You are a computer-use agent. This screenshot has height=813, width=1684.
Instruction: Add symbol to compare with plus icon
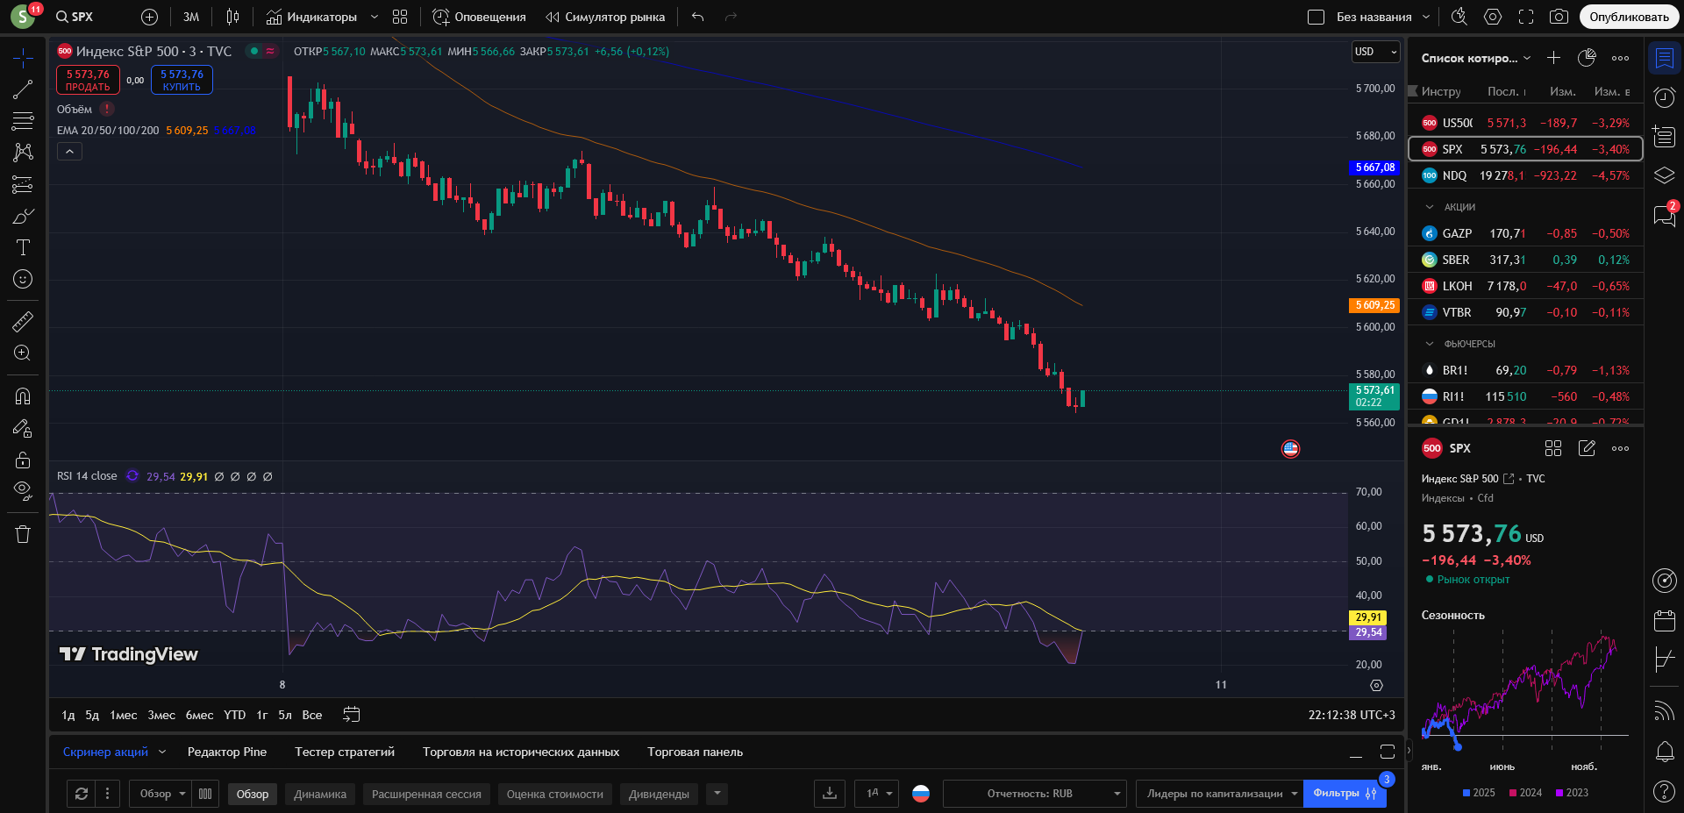point(150,17)
